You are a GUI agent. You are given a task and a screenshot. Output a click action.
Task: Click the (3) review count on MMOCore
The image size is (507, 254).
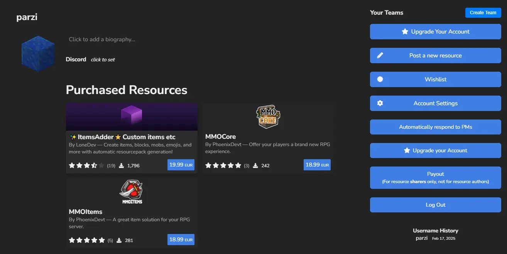[247, 166]
